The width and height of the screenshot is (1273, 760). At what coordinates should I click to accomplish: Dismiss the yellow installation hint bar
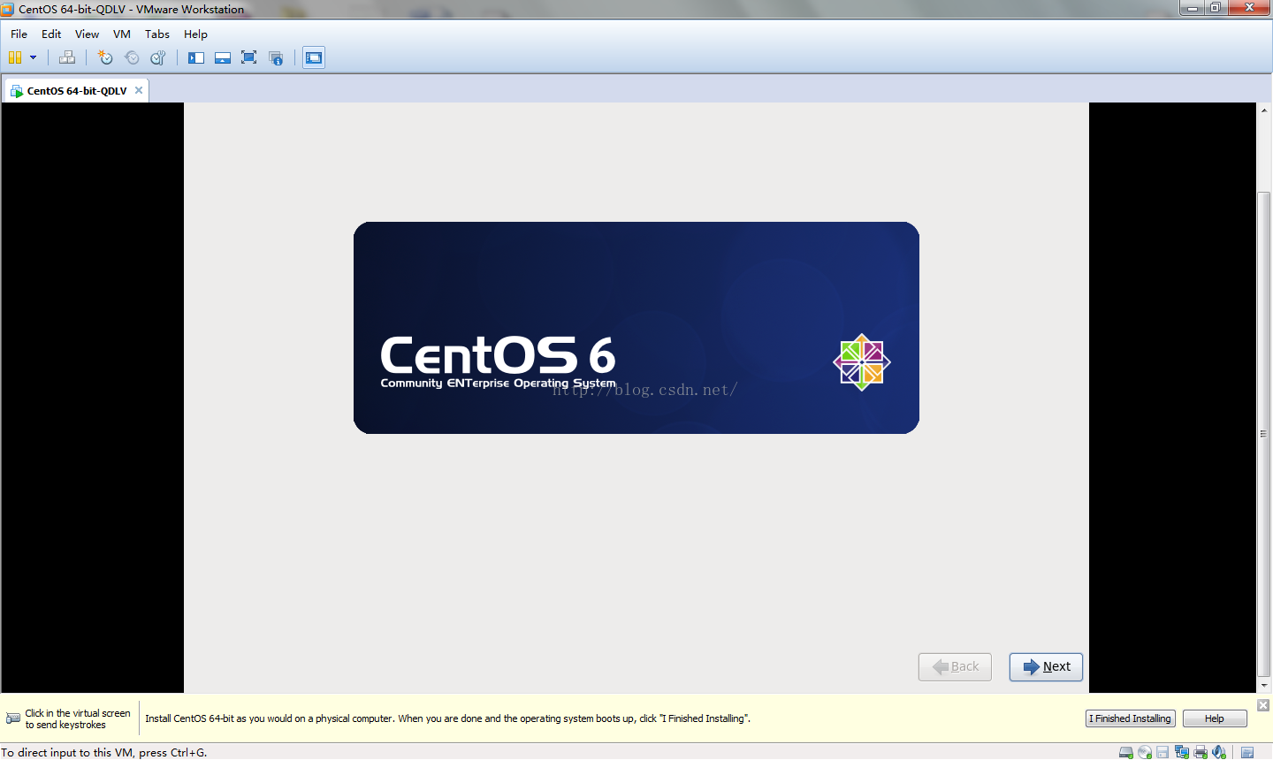click(x=1263, y=705)
